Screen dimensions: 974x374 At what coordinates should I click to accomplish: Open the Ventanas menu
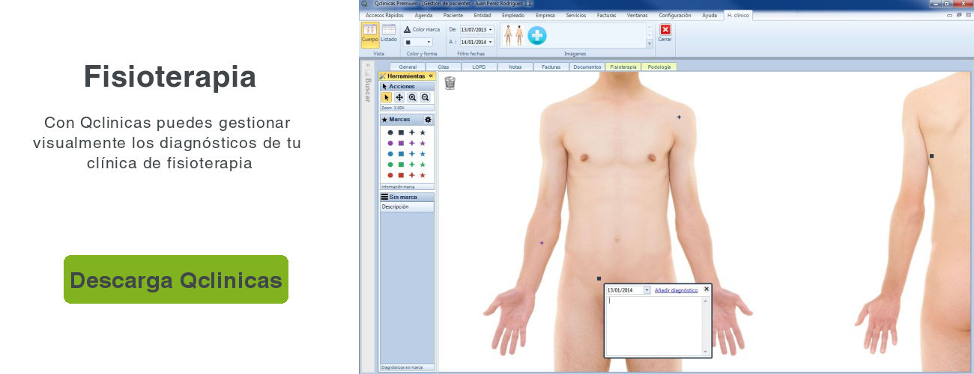pos(638,15)
